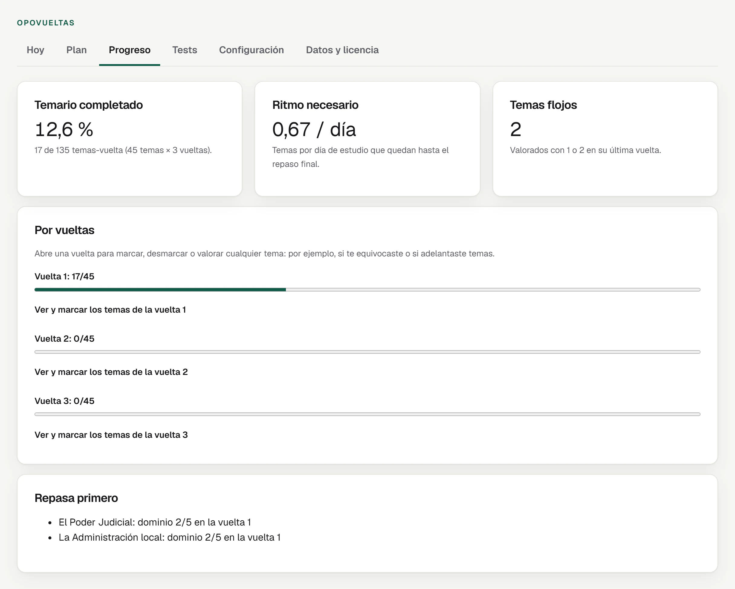
Task: Expand Ver y marcar los temas de la vuelta 3
Action: [x=111, y=435]
